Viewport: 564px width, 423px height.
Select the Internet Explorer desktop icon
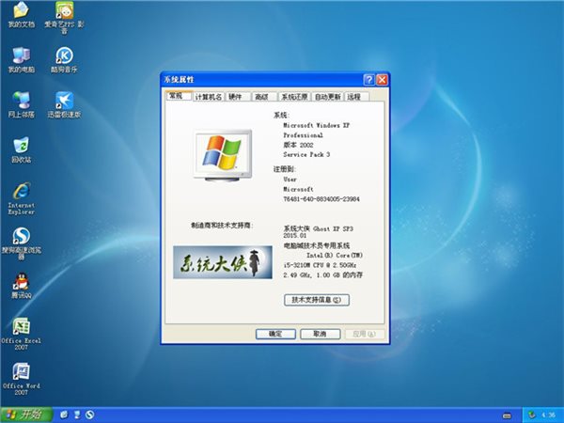pos(22,198)
